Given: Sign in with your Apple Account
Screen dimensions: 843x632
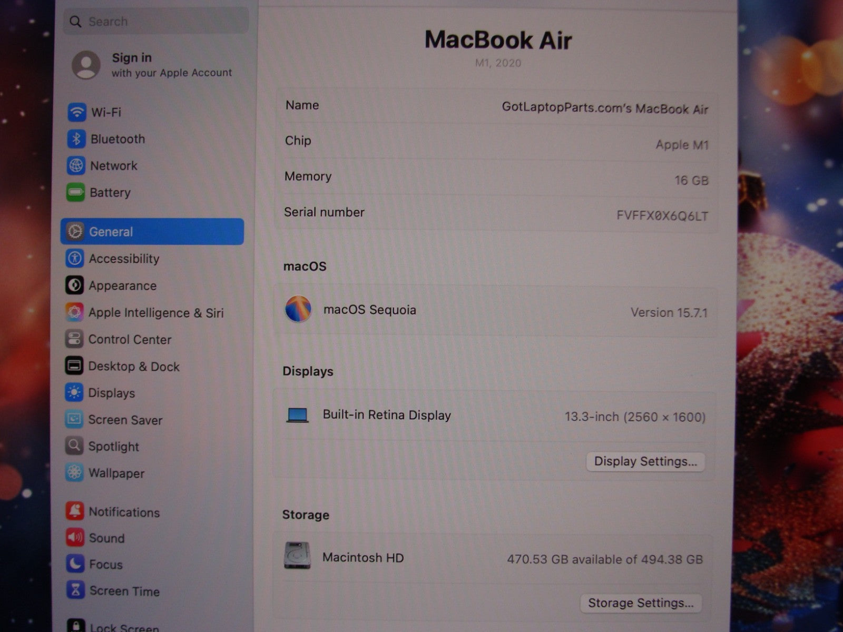Looking at the screenshot, I should click(153, 65).
